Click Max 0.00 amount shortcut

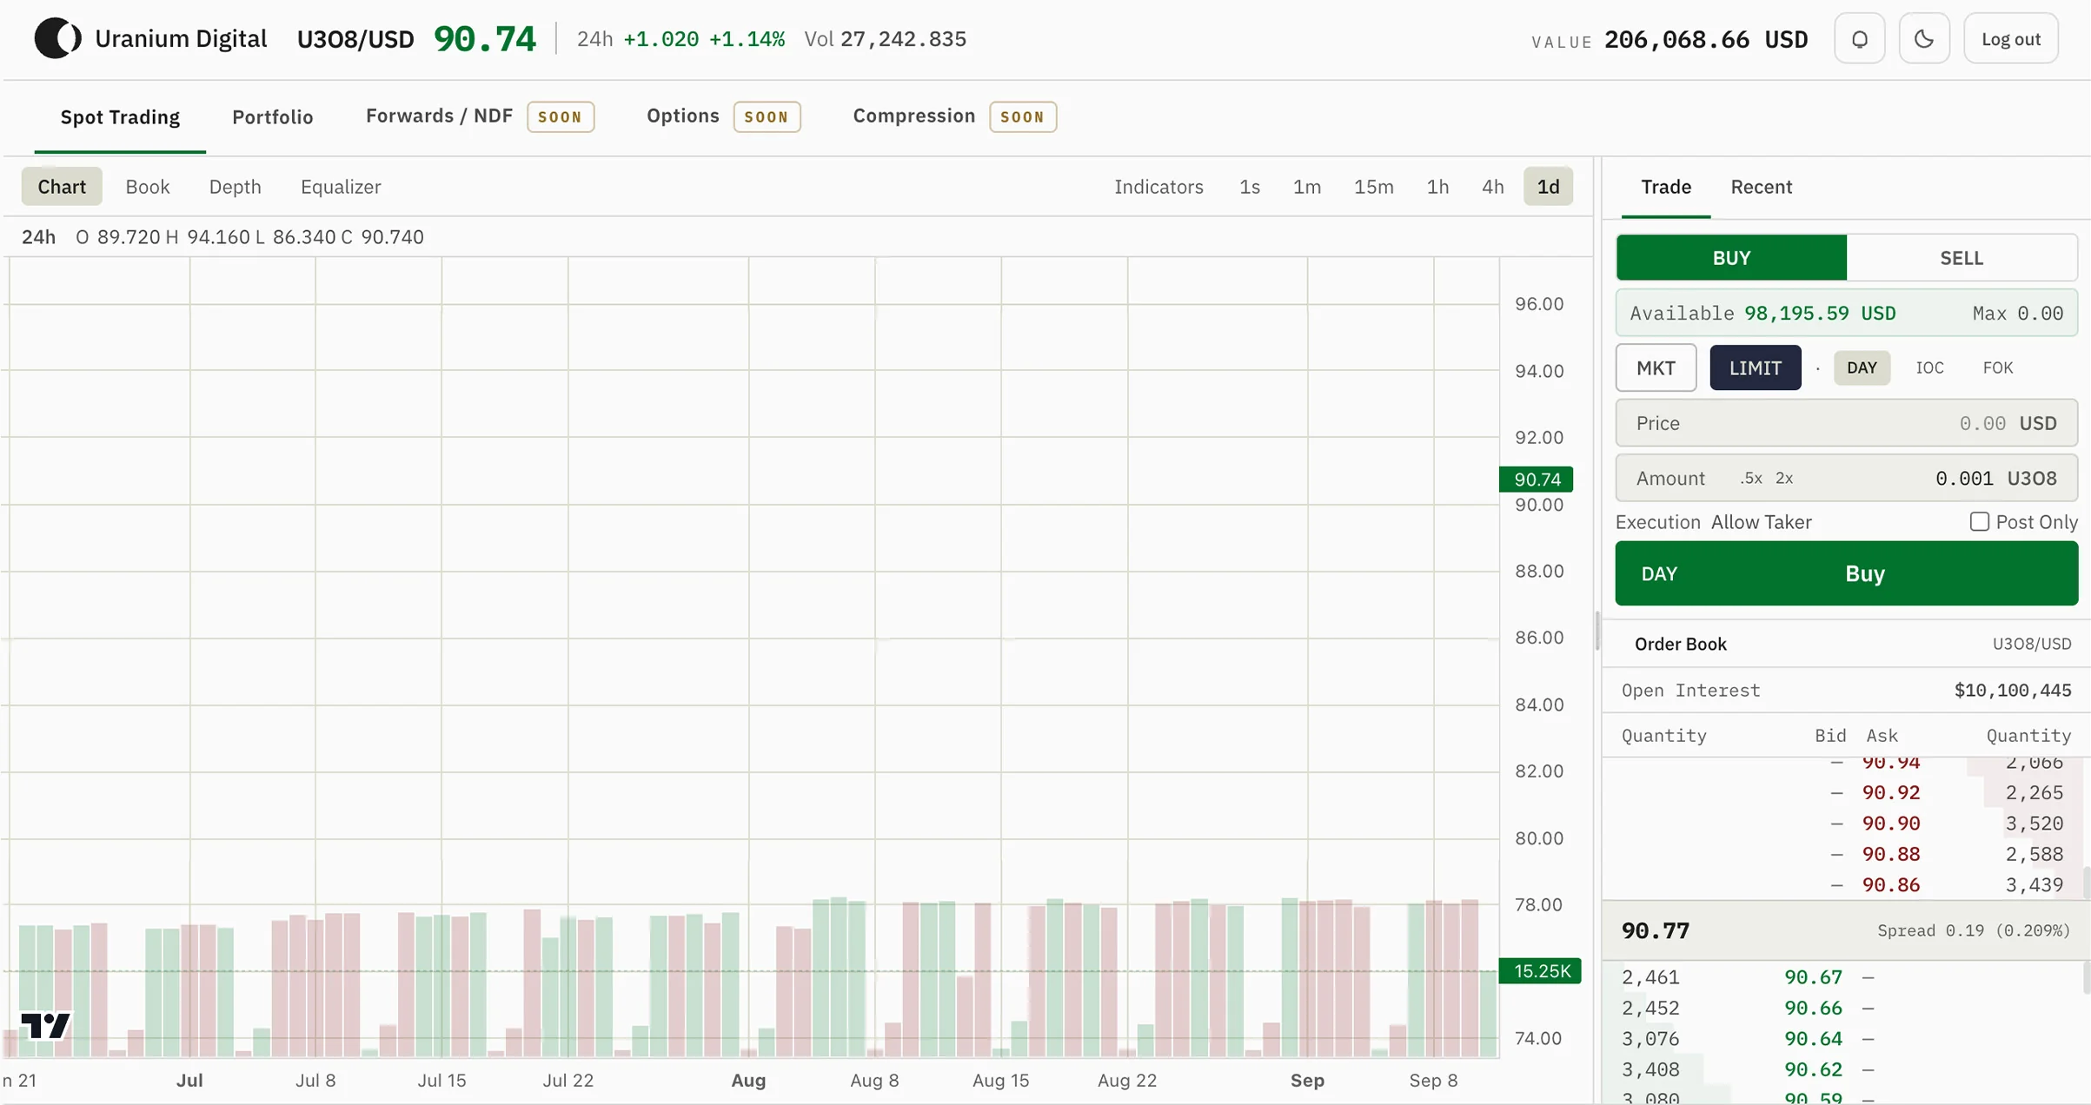click(2017, 314)
